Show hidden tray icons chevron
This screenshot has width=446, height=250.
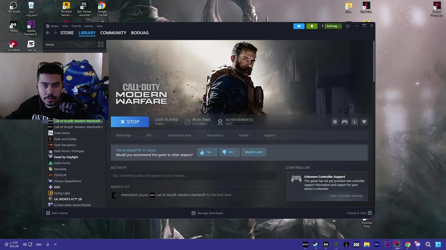(55, 244)
